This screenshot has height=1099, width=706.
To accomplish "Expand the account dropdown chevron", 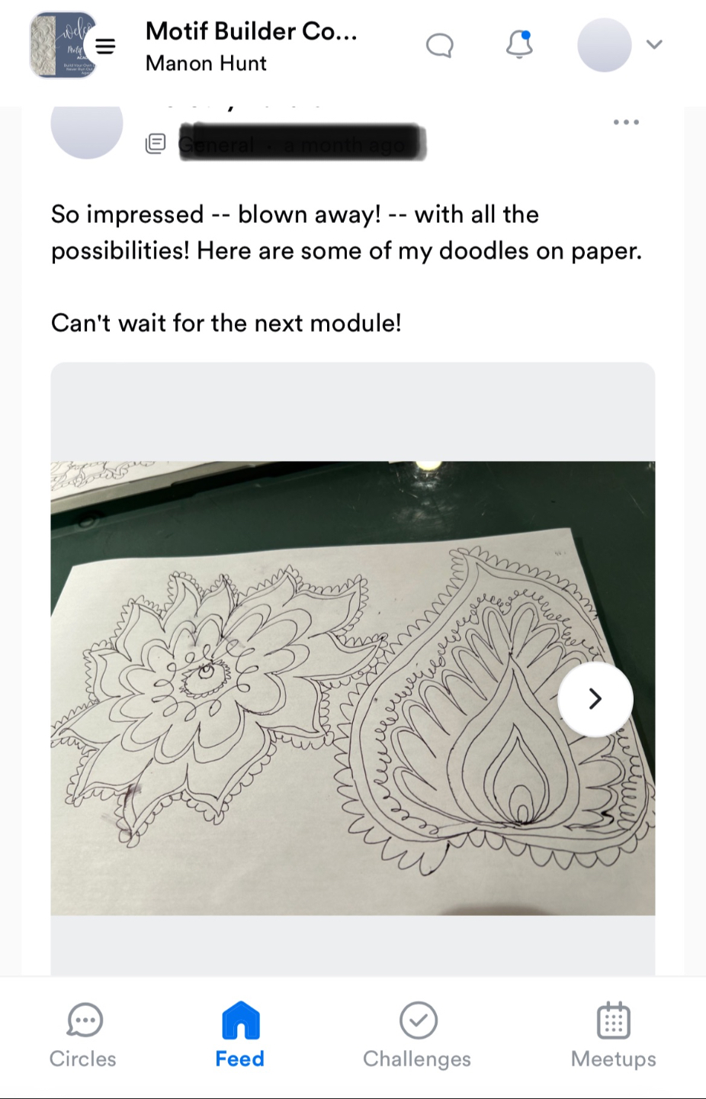I will coord(654,44).
